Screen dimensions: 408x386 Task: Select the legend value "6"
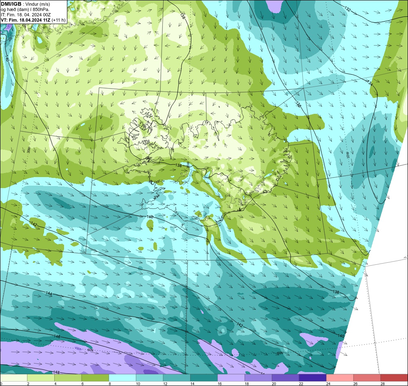82,384
